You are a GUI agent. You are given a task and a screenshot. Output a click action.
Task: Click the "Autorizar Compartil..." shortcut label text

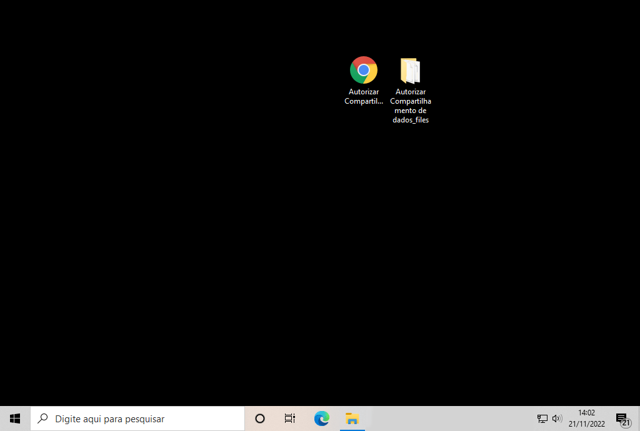pyautogui.click(x=363, y=97)
